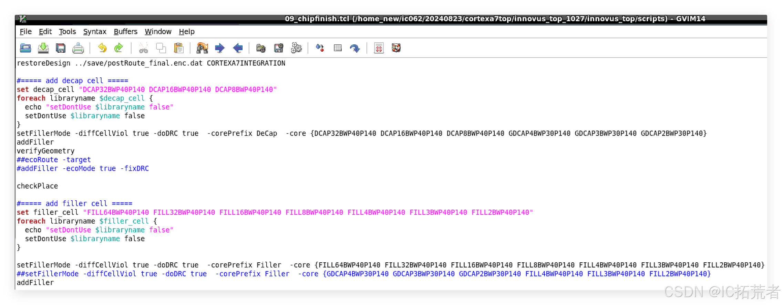782x305 pixels.
Task: Click the Undo arrow icon
Action: click(102, 48)
